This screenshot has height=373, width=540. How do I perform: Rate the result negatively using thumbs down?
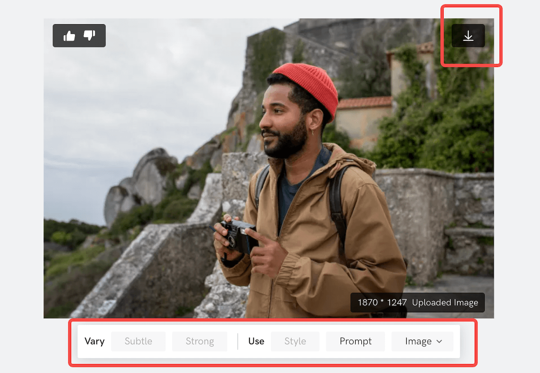pyautogui.click(x=89, y=36)
